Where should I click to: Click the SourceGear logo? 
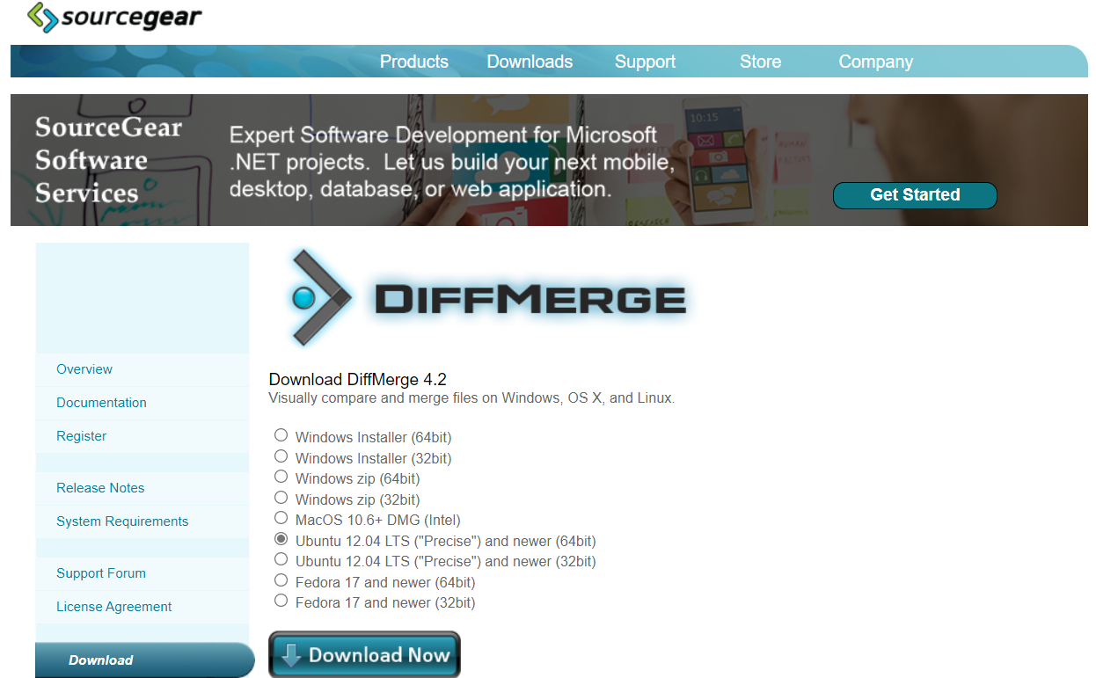coord(114,17)
